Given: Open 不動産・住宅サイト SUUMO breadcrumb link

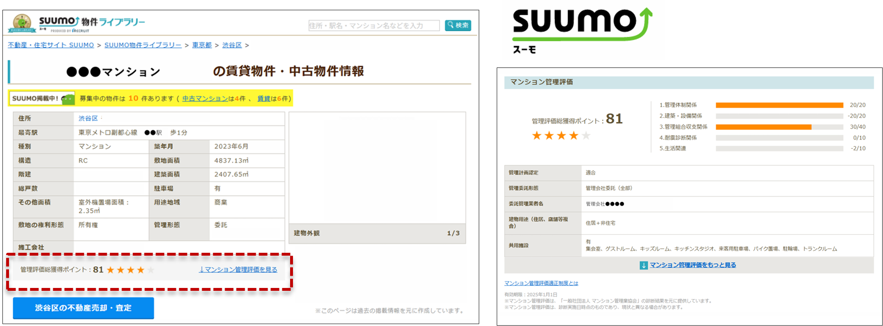Looking at the screenshot, I should click(x=51, y=45).
